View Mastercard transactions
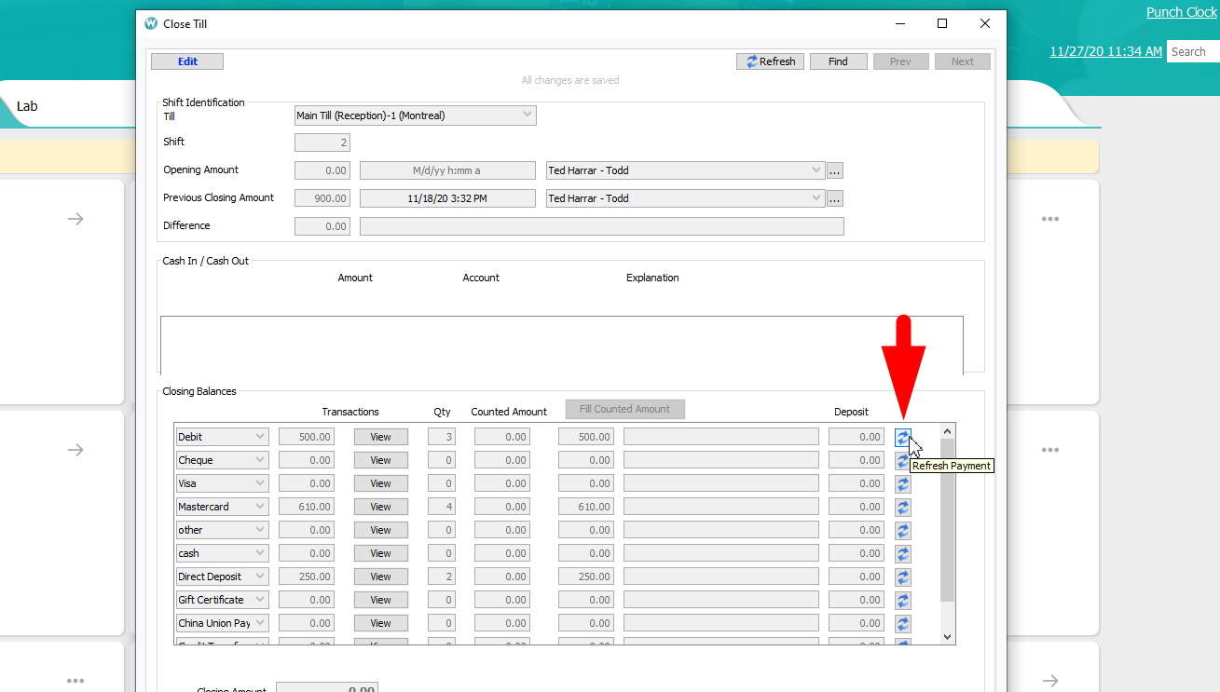The image size is (1220, 692). tap(380, 507)
